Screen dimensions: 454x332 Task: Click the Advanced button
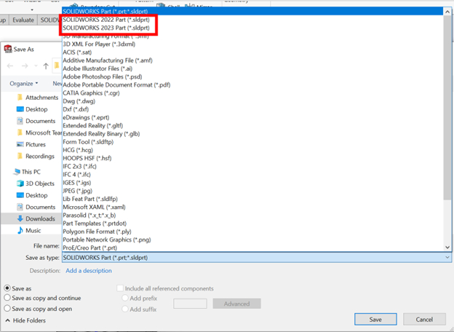[x=236, y=304]
